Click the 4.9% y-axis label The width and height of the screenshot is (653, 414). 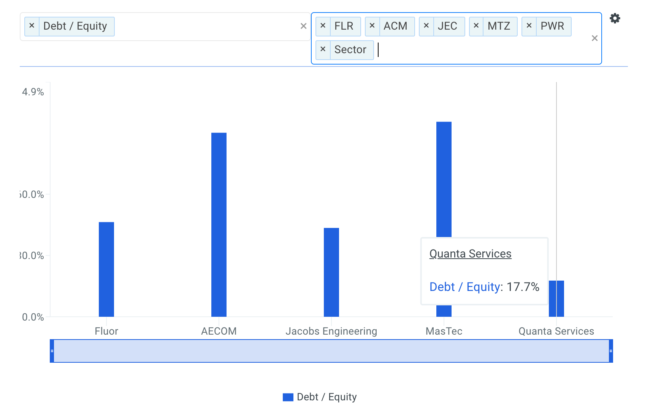click(x=33, y=92)
